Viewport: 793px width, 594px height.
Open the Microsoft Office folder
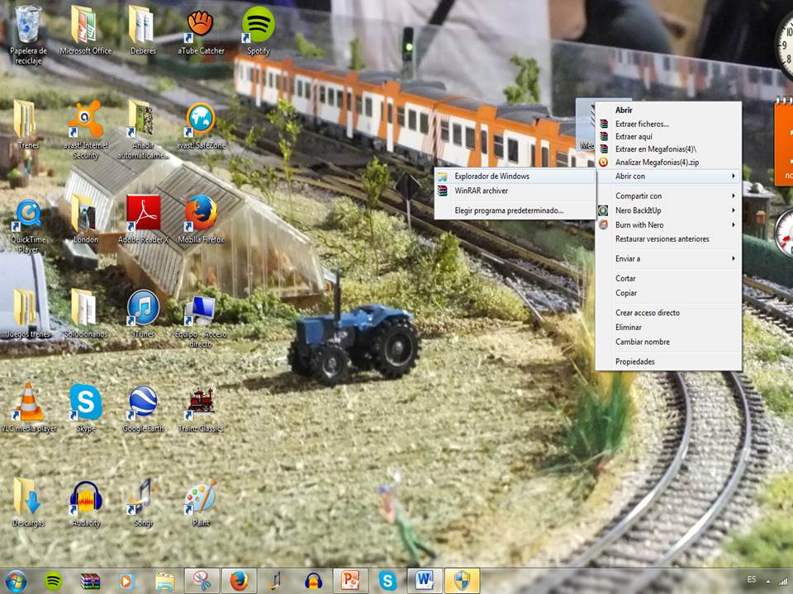85,31
